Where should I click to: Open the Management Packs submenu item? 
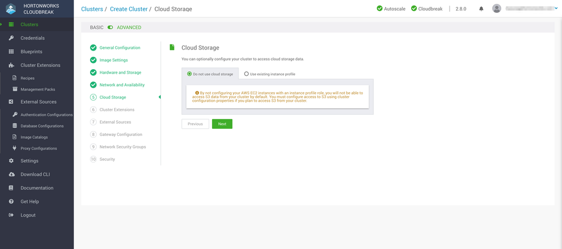[x=37, y=89]
